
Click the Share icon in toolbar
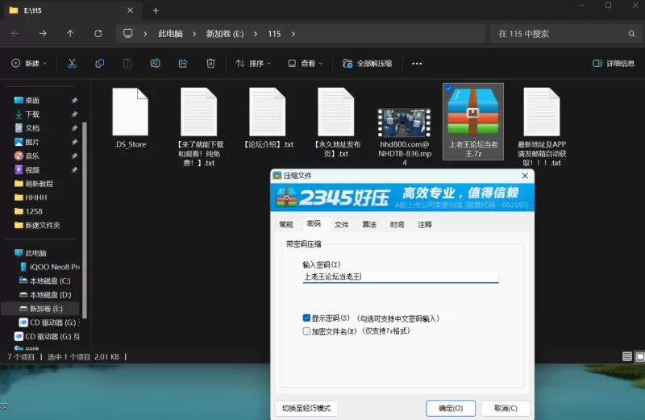pyautogui.click(x=183, y=64)
